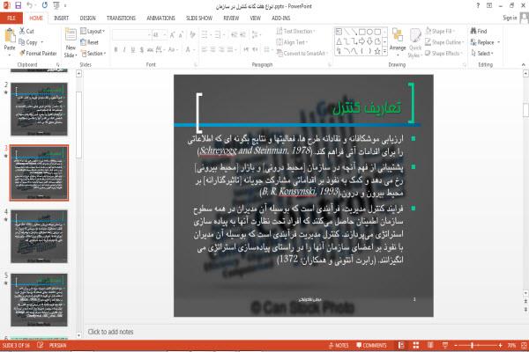
Task: Select slide 2 thumbnail
Action: pos(39,109)
